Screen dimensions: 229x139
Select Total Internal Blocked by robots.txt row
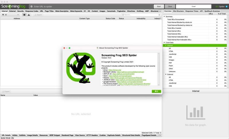(x=195, y=22)
